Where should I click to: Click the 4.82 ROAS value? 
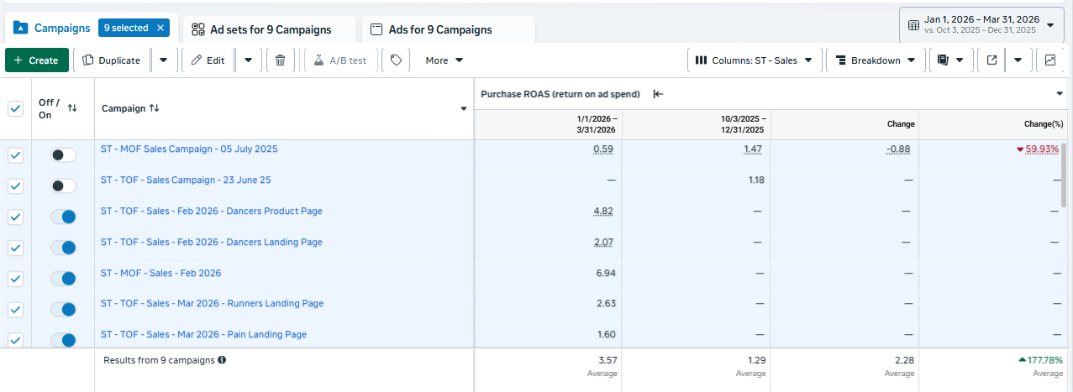(x=604, y=211)
